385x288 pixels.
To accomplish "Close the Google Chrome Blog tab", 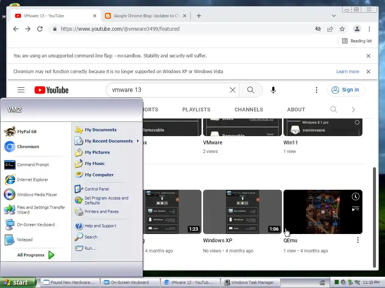I will (185, 16).
